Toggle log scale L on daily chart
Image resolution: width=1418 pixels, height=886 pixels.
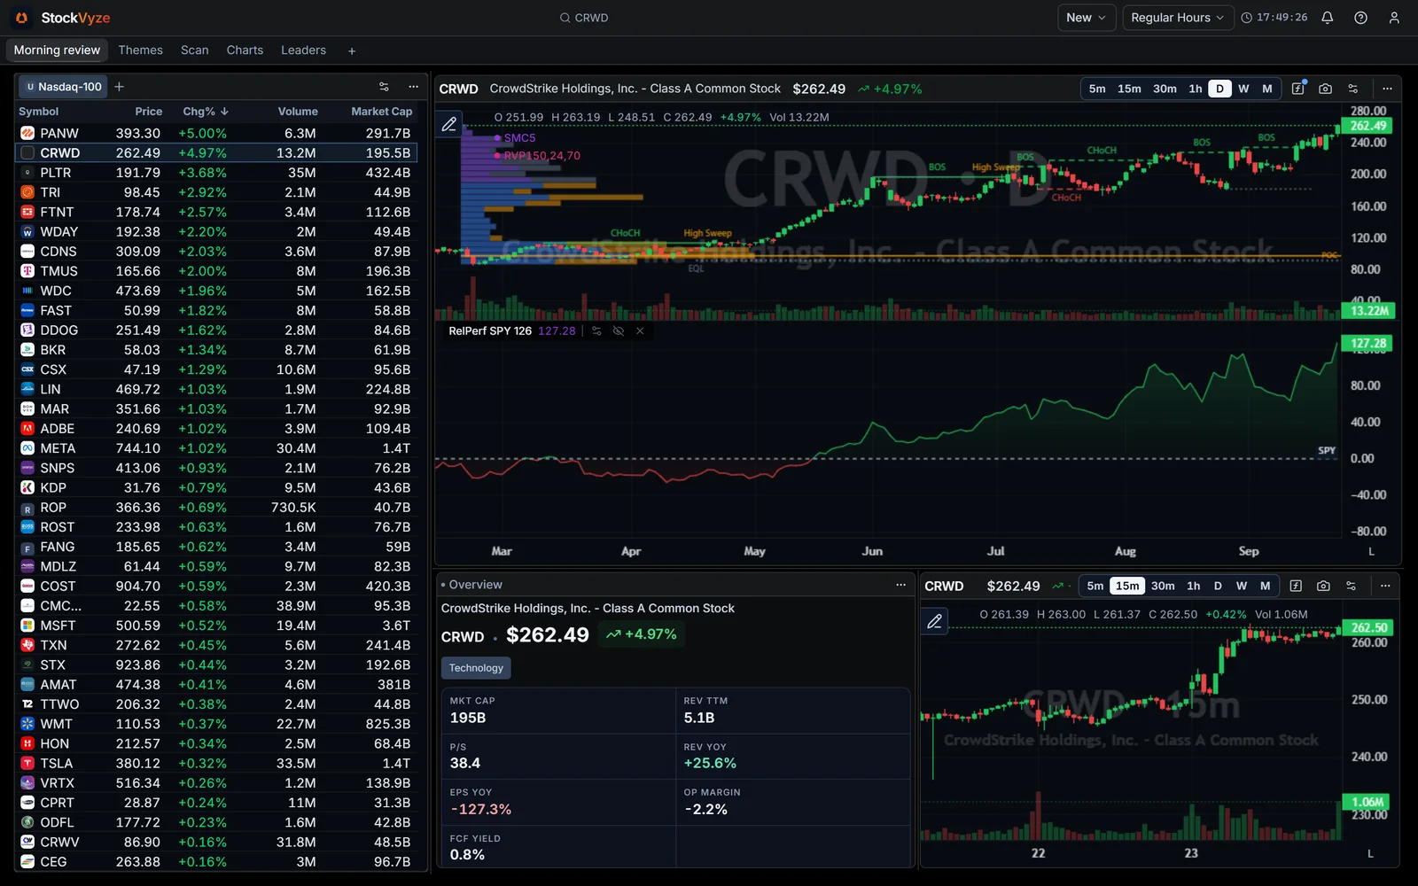pyautogui.click(x=1371, y=551)
